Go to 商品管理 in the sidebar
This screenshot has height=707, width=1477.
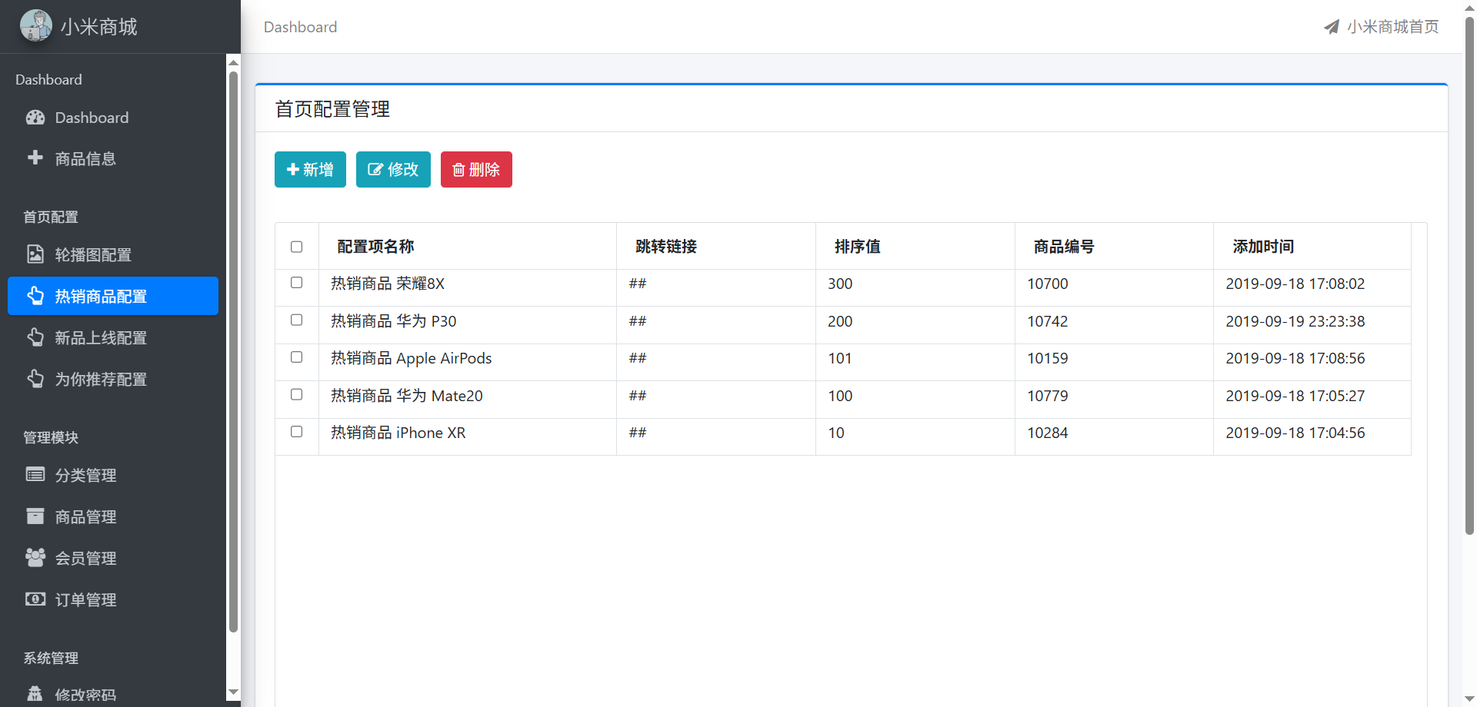113,516
